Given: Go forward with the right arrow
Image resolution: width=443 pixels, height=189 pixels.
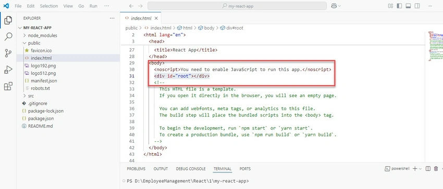Looking at the screenshot, I should coord(140,6).
